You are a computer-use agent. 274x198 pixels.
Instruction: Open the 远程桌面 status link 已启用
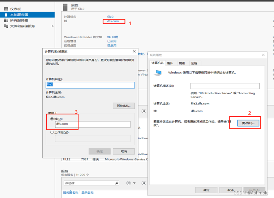click(x=112, y=46)
